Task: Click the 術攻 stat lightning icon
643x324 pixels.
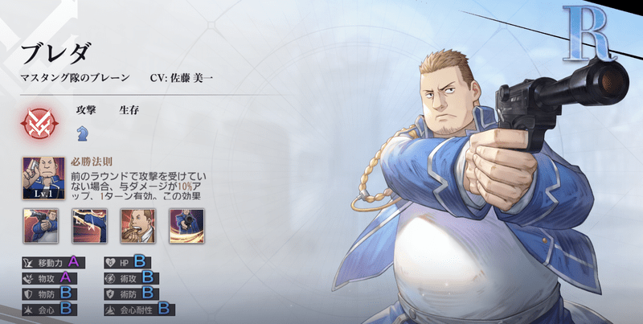Action: [x=111, y=279]
